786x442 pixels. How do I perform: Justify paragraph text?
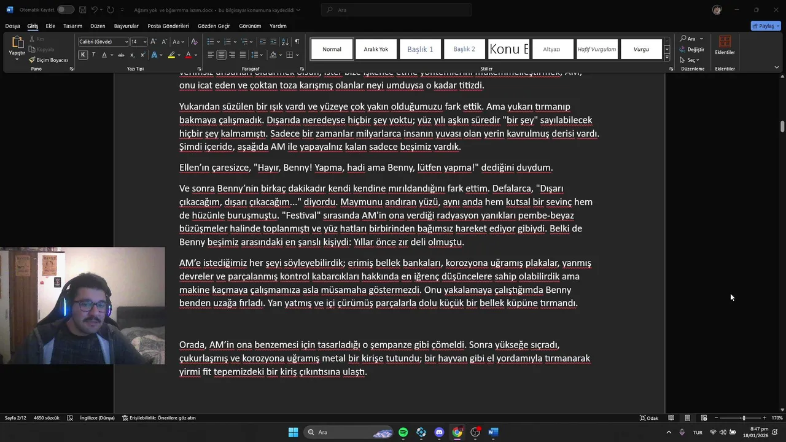coord(243,55)
